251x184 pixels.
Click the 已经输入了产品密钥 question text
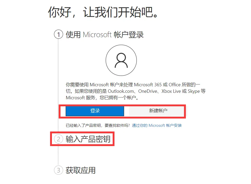pyautogui.click(x=98, y=126)
